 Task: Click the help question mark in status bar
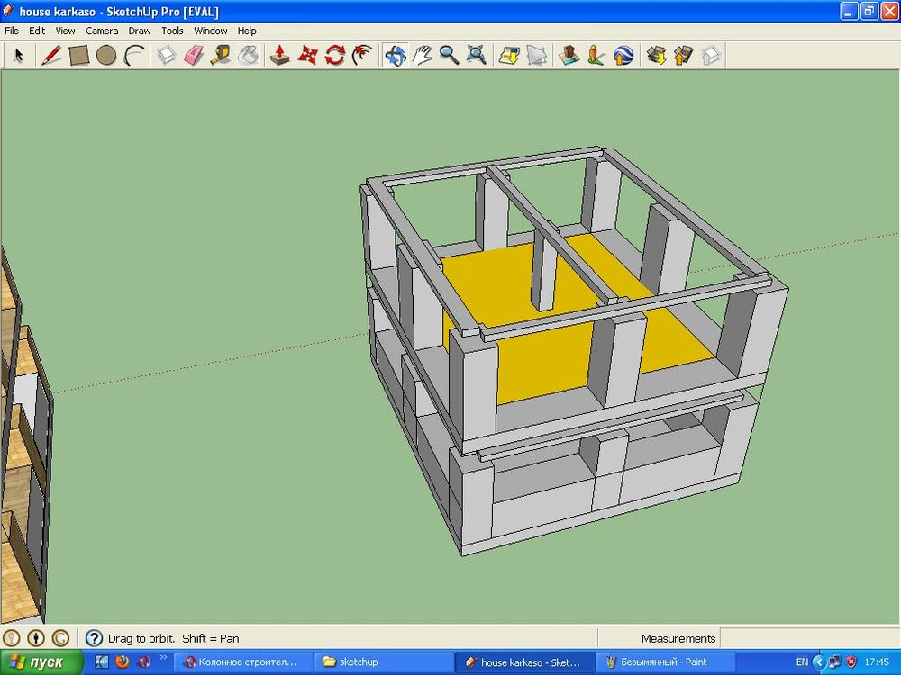[x=94, y=638]
